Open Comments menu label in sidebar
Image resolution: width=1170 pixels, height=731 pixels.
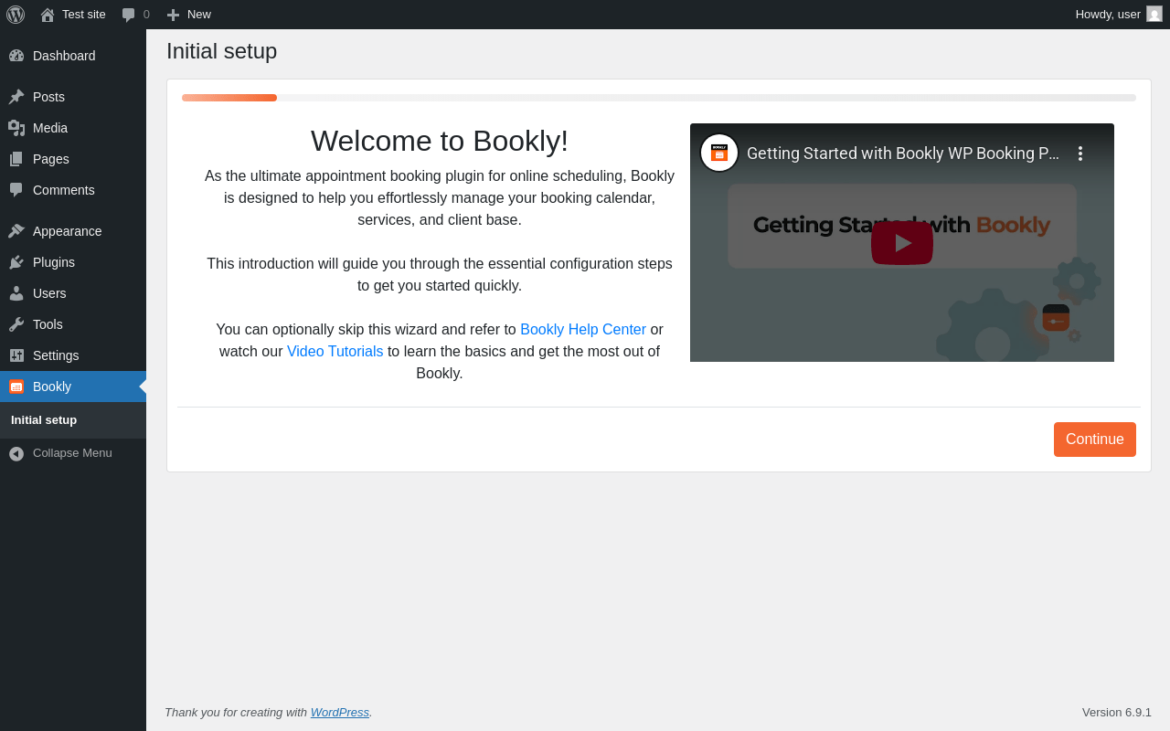(64, 190)
